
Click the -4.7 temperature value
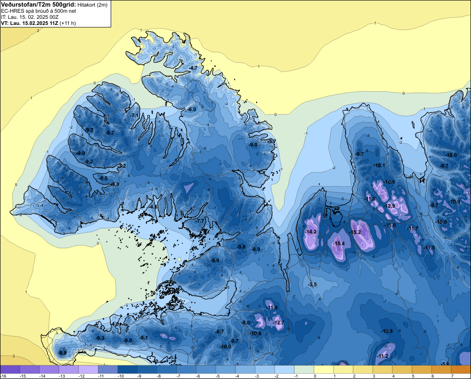(x=193, y=68)
